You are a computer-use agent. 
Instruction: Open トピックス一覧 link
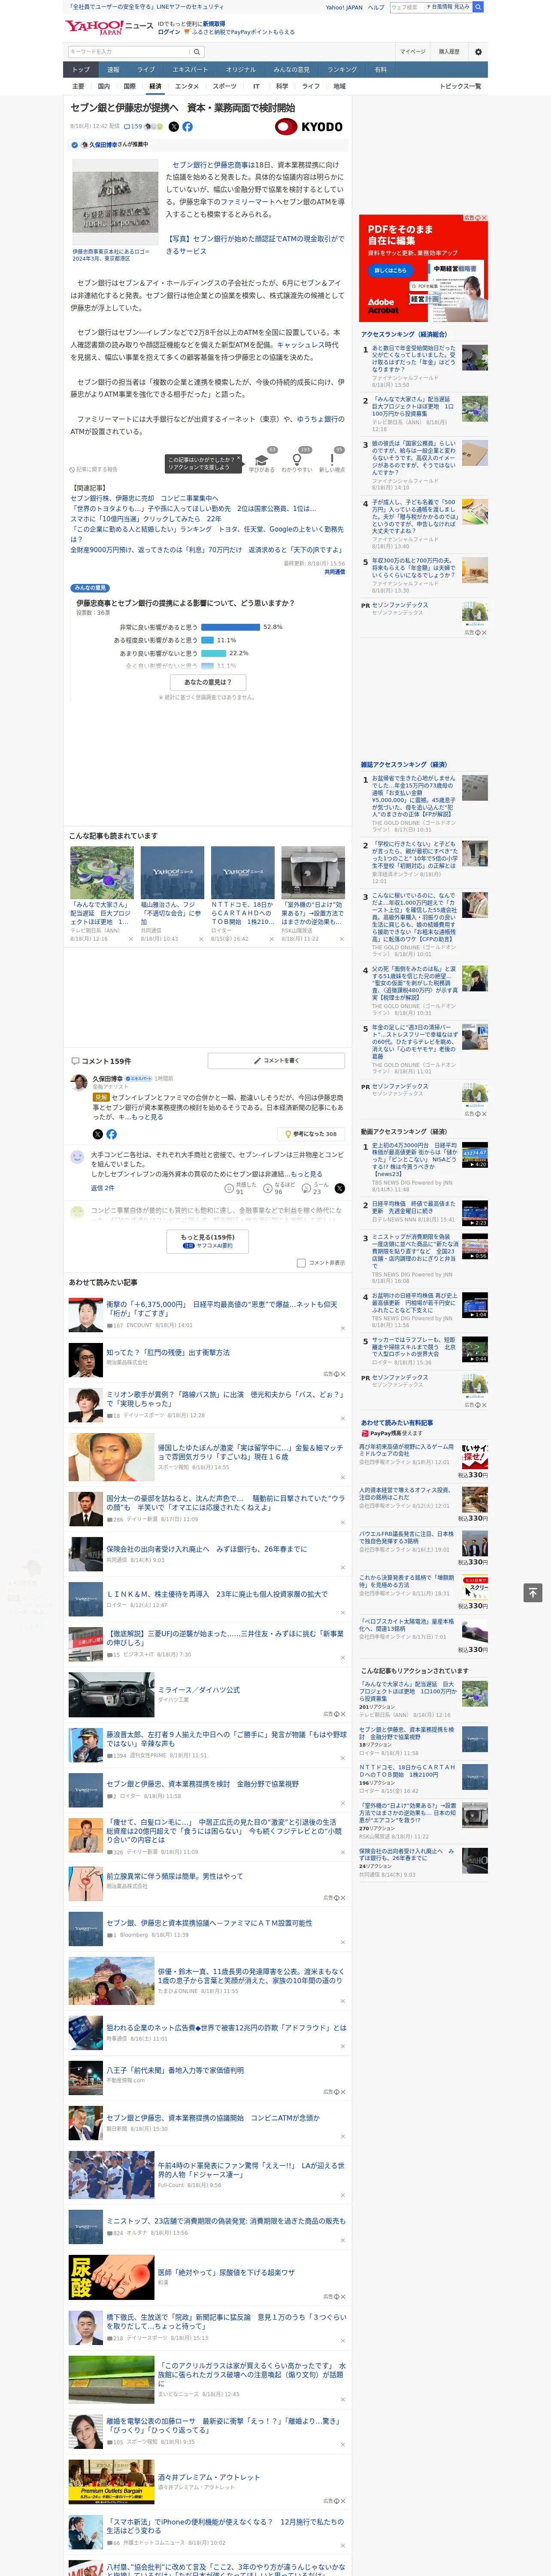tap(460, 86)
